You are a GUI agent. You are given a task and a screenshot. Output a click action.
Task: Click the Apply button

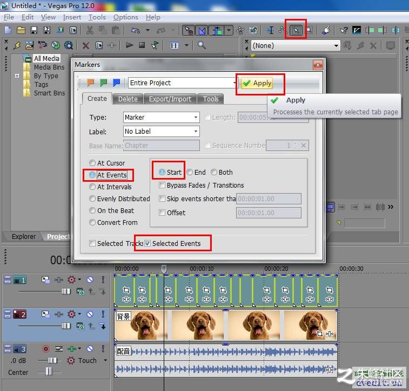257,83
